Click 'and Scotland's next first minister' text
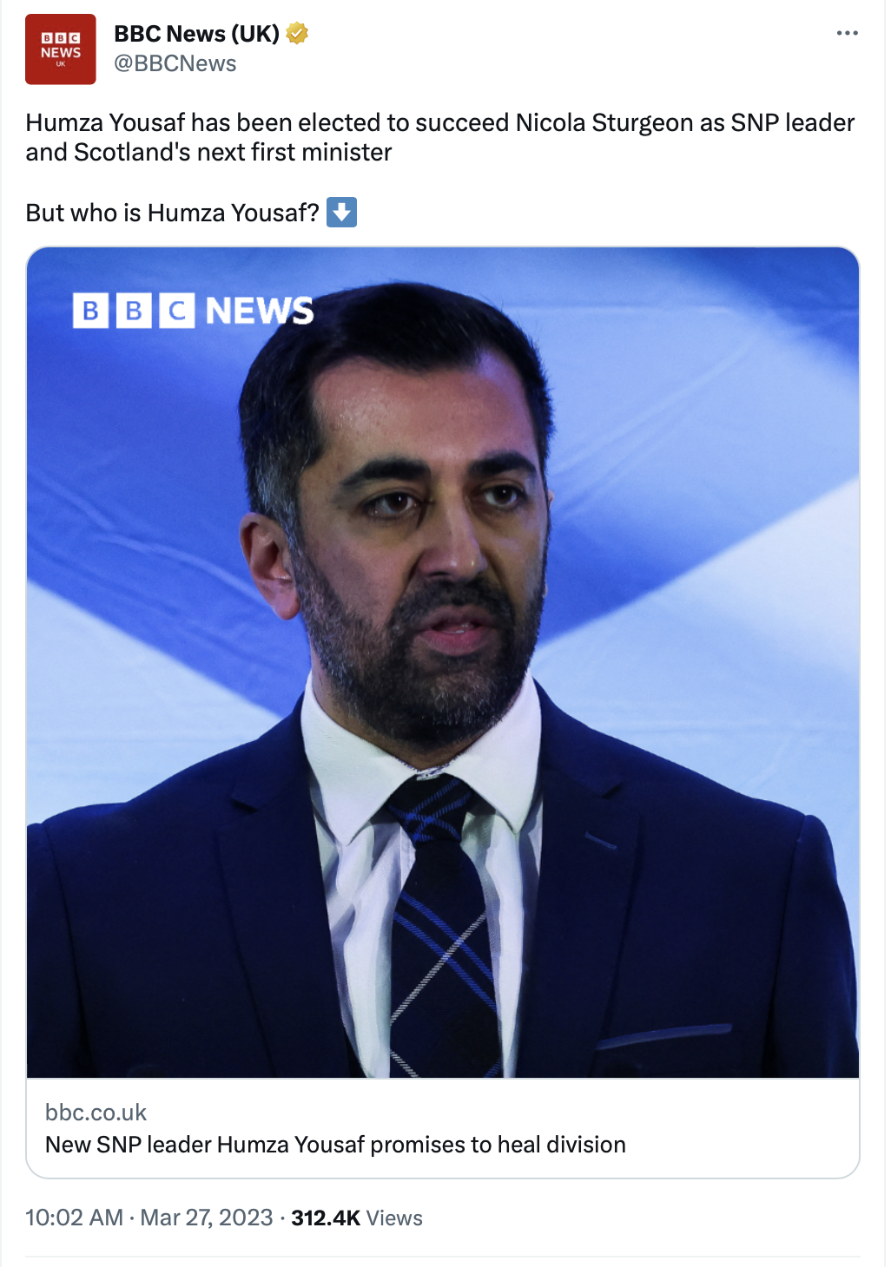Image resolution: width=891 pixels, height=1267 pixels. tap(209, 152)
